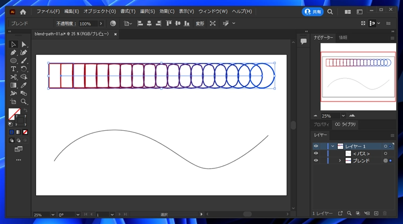The height and width of the screenshot is (224, 403).
Task: Select the Scissors tool
Action: coord(13,77)
